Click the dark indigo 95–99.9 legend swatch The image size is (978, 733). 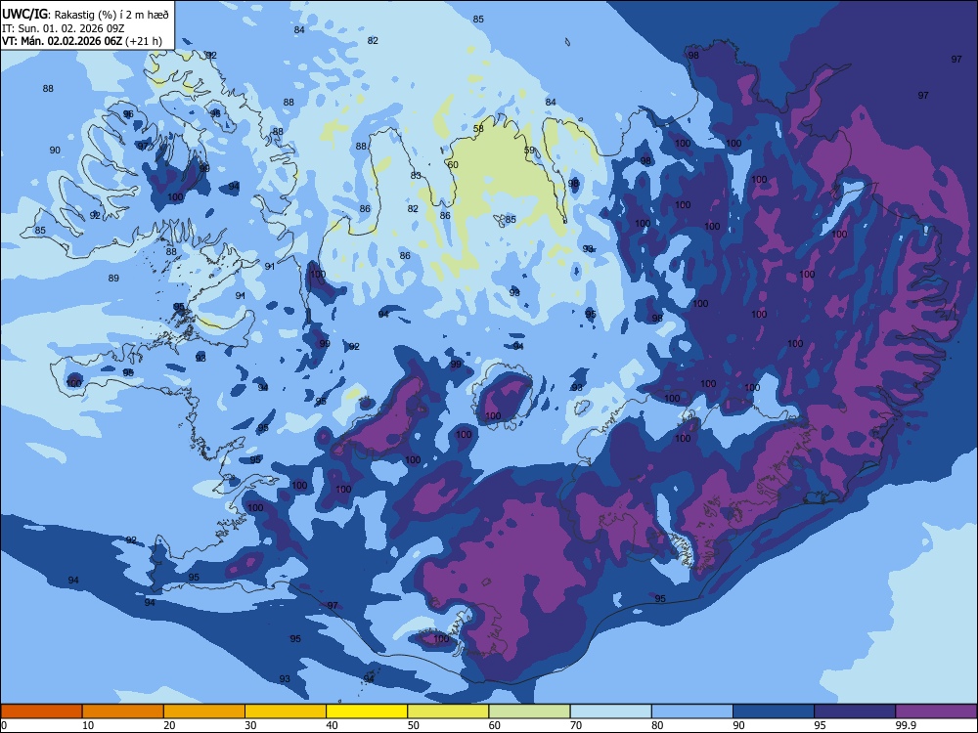(x=855, y=711)
